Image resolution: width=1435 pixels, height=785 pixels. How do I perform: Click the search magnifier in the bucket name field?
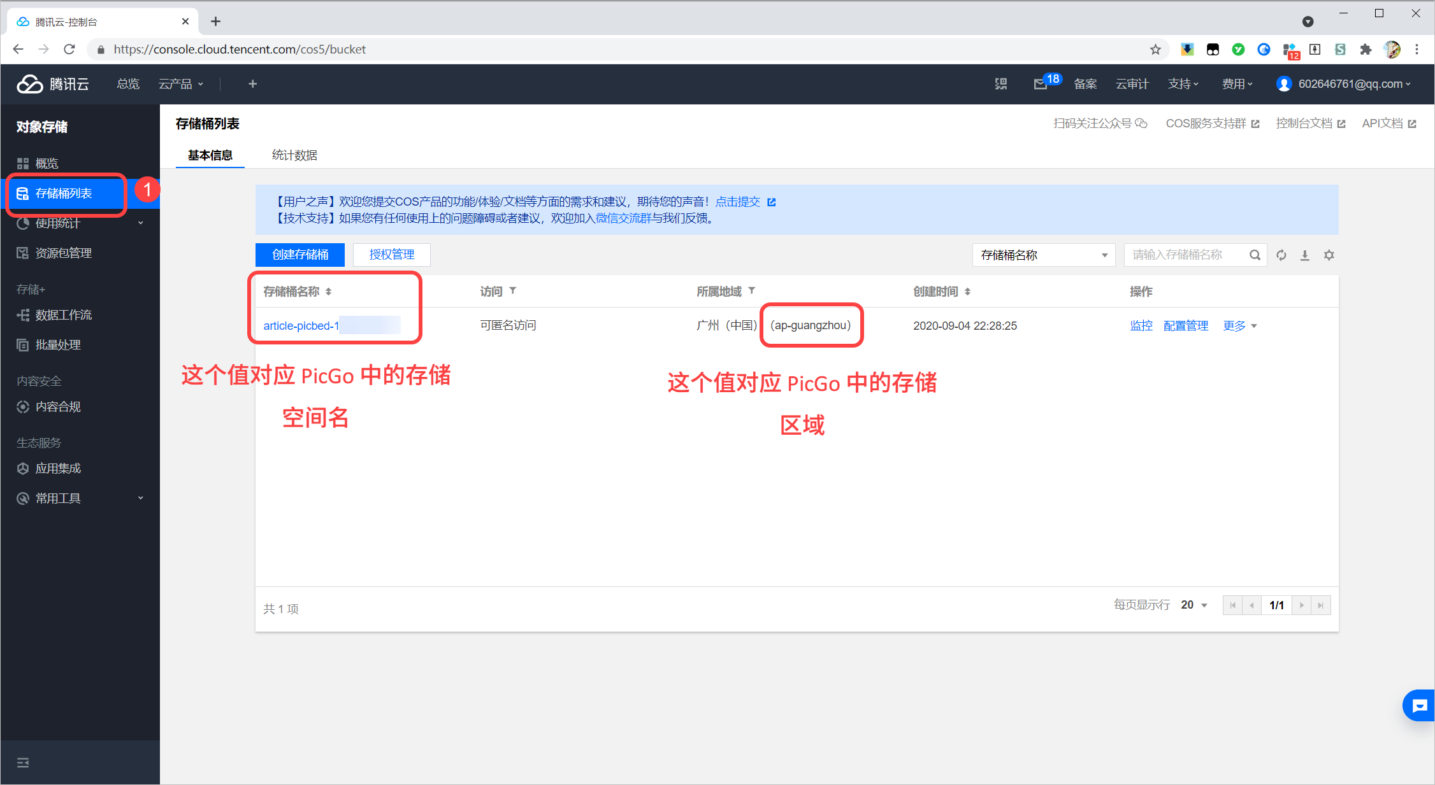pos(1254,255)
